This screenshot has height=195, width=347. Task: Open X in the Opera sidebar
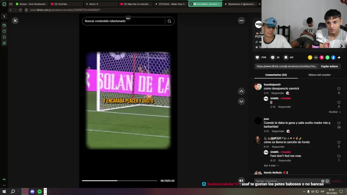coord(4,17)
